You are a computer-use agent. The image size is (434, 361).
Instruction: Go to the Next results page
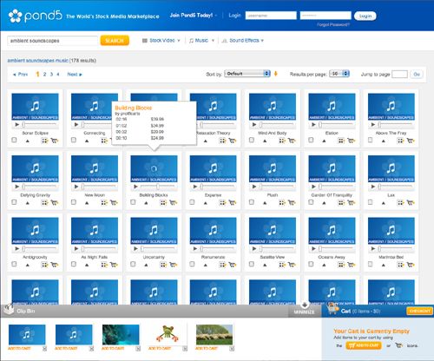(75, 75)
